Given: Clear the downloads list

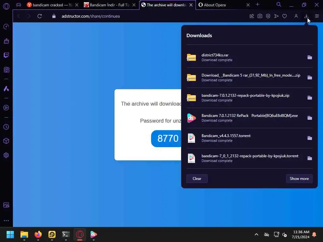Looking at the screenshot, I should pyautogui.click(x=197, y=179).
